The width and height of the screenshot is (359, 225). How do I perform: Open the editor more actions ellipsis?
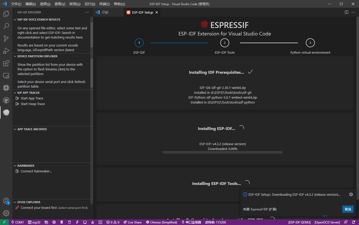pyautogui.click(x=353, y=12)
